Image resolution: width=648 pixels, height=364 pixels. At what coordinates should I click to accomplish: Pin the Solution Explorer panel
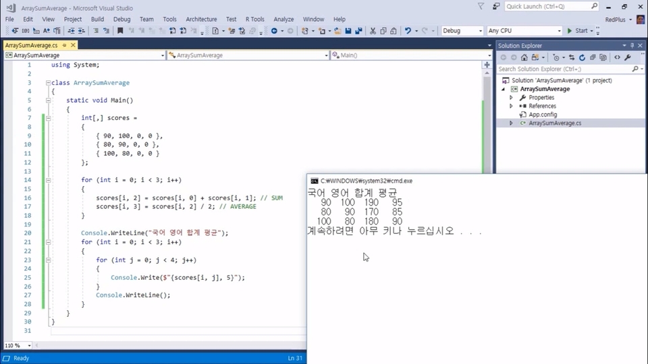632,46
